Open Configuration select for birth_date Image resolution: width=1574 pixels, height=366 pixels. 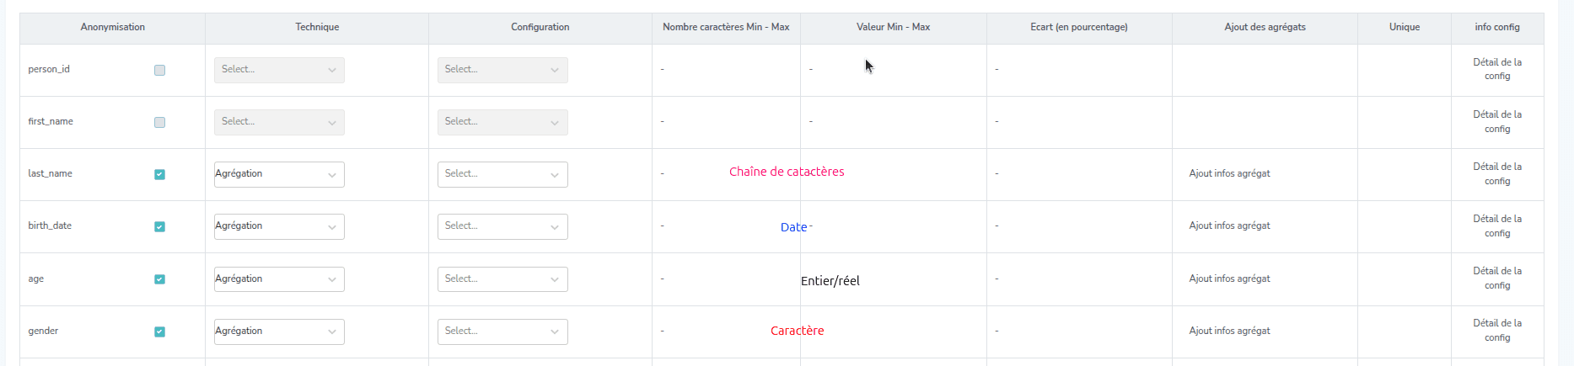pos(502,226)
